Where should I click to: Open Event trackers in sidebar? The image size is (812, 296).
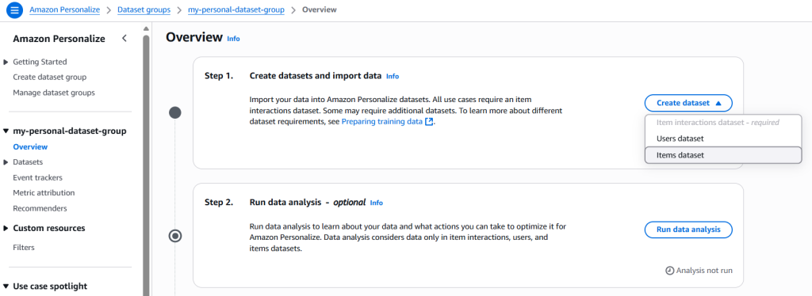pos(38,178)
